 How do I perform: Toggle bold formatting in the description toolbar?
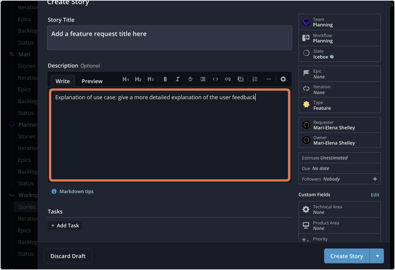click(x=165, y=79)
